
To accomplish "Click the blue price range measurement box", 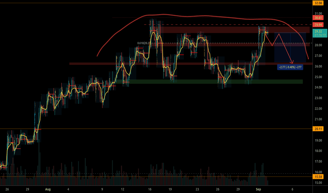I will pyautogui.click(x=290, y=48).
